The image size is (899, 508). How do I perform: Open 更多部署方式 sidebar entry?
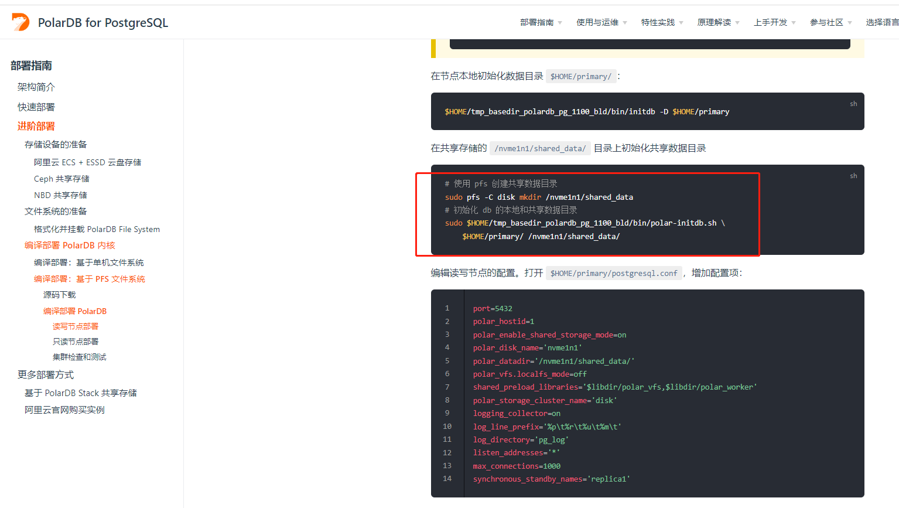46,374
